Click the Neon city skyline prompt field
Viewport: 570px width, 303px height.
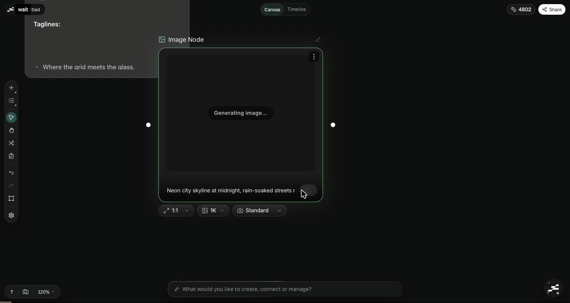pos(231,190)
